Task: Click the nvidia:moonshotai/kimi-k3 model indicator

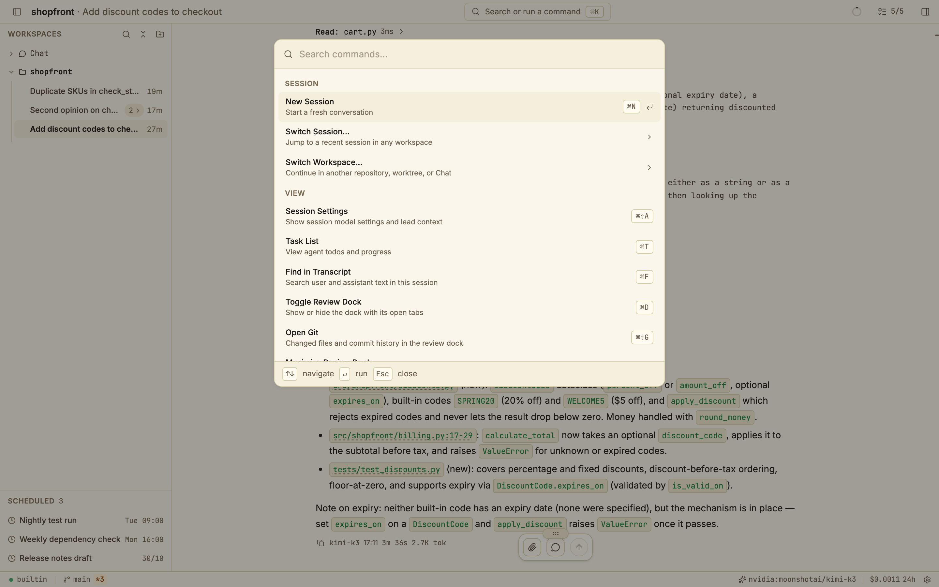Action: pos(797,579)
